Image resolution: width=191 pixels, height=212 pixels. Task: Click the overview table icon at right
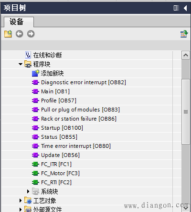(x=184, y=34)
